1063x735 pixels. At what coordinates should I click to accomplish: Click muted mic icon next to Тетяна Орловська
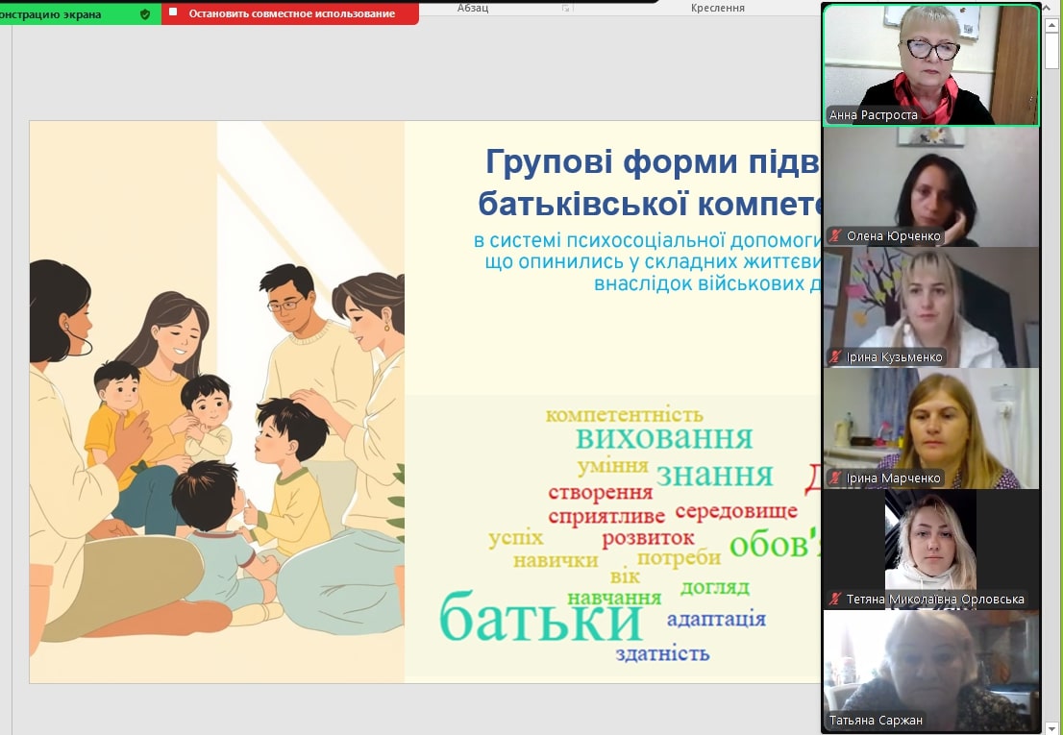pos(835,599)
